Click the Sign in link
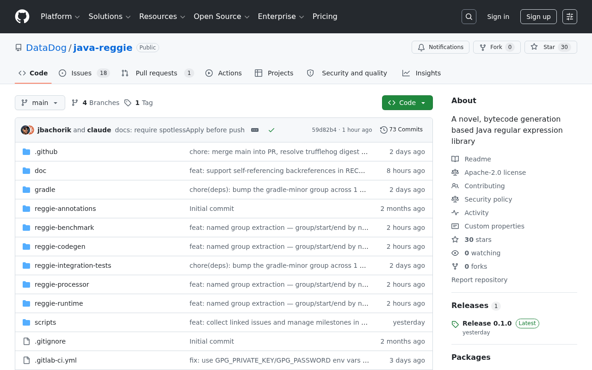 click(x=498, y=17)
